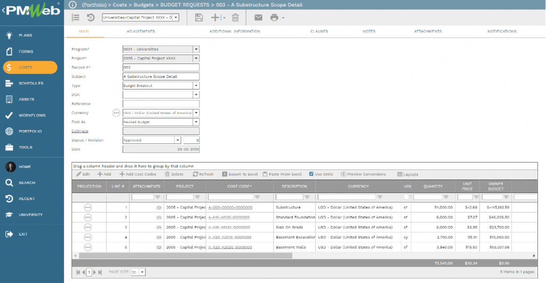Switch to the Adjustments tab

pos(141,31)
